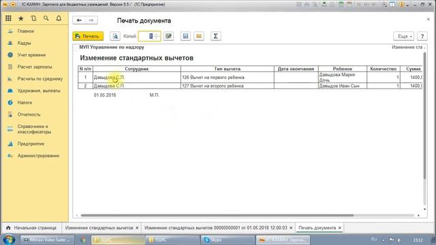Select the Печать документа tab
Viewport: 436px width, 245px height.
317,228
